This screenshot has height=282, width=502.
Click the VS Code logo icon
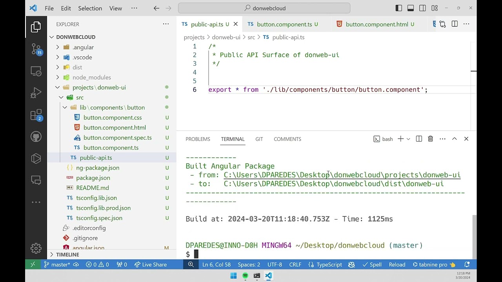[33, 8]
